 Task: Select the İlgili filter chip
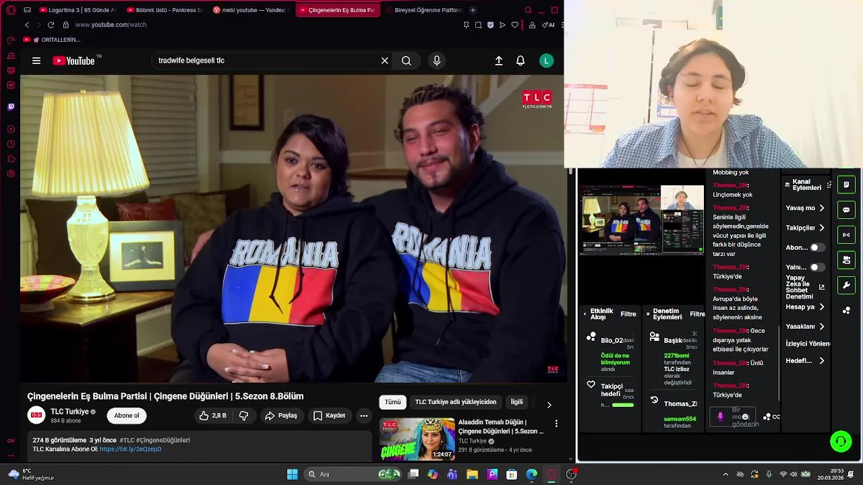tap(516, 402)
